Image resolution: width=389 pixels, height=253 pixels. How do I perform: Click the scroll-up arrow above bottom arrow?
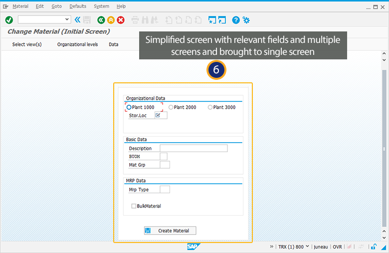coord(384,231)
